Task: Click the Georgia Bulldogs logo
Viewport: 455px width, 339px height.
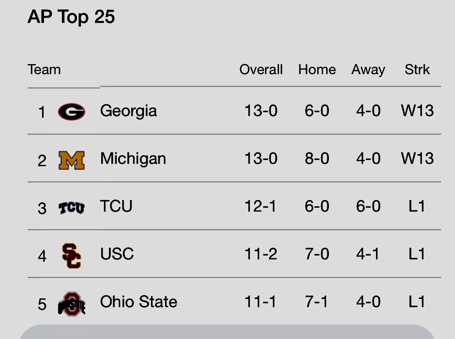Action: 71,111
